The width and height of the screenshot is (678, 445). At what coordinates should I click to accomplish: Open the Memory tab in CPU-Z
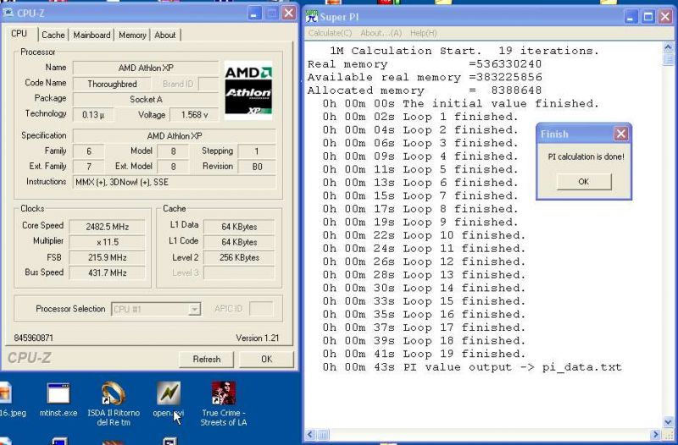(132, 35)
